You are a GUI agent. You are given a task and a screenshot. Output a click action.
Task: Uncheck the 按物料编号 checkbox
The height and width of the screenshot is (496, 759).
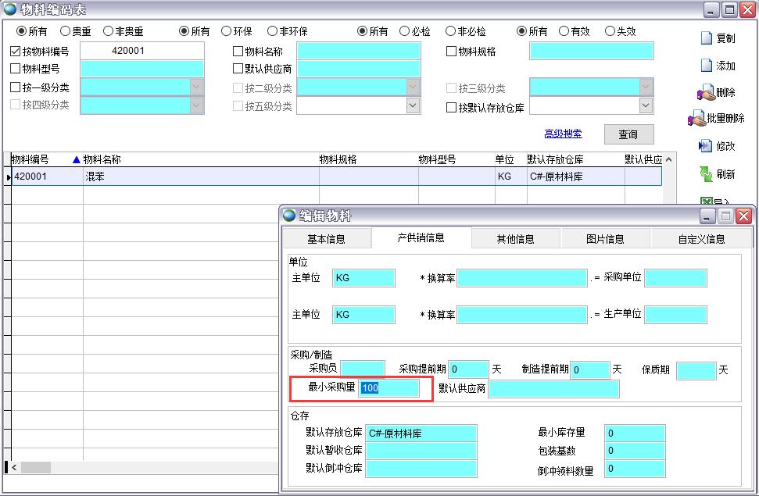(16, 52)
